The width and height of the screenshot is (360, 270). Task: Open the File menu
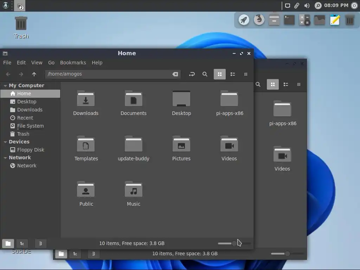click(7, 63)
